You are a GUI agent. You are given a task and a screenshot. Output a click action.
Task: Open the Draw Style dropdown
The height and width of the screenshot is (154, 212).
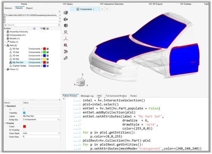(x=41, y=133)
